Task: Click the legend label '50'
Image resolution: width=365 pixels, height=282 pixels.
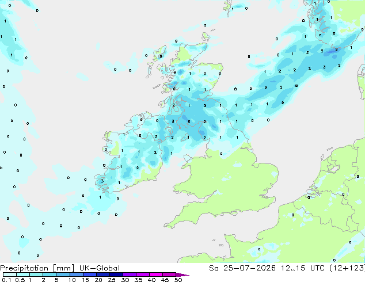Action: (178, 280)
